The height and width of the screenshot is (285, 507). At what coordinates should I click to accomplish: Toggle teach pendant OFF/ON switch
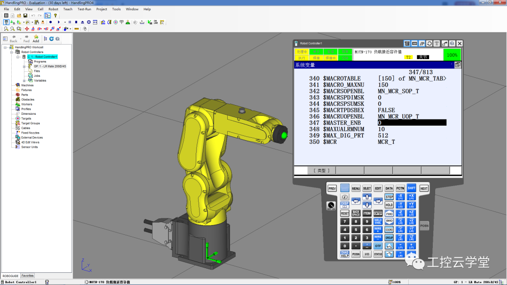click(x=331, y=206)
